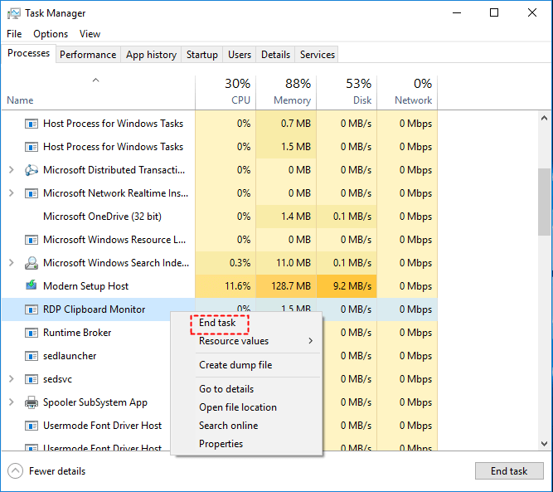
Task: Click the Spooler SubSystem App printer icon
Action: point(32,402)
